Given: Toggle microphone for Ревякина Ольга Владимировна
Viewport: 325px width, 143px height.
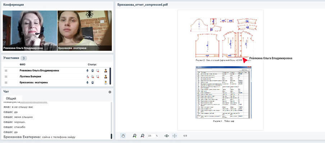Looking at the screenshot, I should pyautogui.click(x=87, y=71).
